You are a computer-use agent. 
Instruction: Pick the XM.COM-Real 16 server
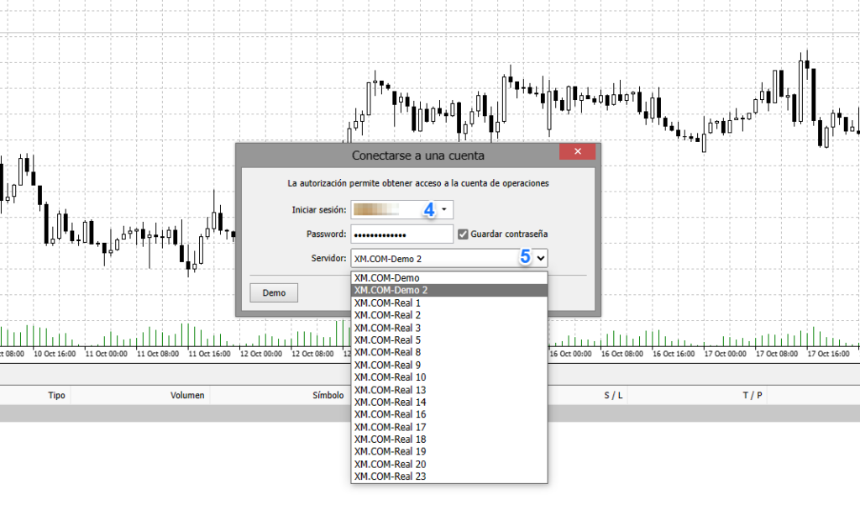[449, 414]
